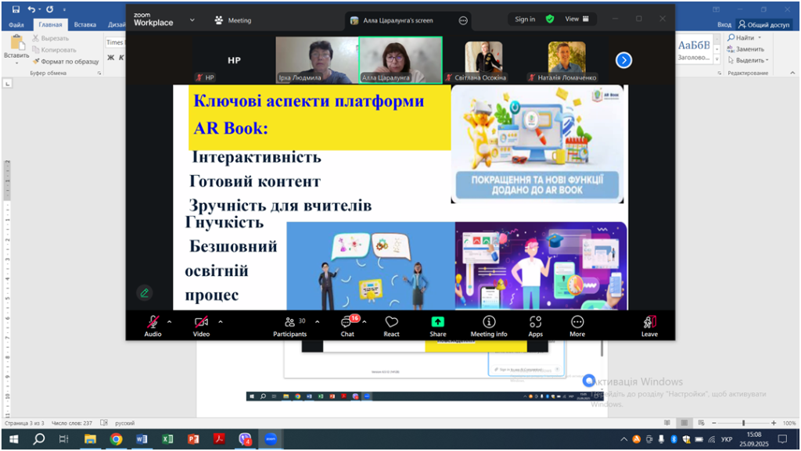Collapse the Word ribbon with the chevron
Image resolution: width=801 pixels, height=451 pixels.
click(x=792, y=73)
